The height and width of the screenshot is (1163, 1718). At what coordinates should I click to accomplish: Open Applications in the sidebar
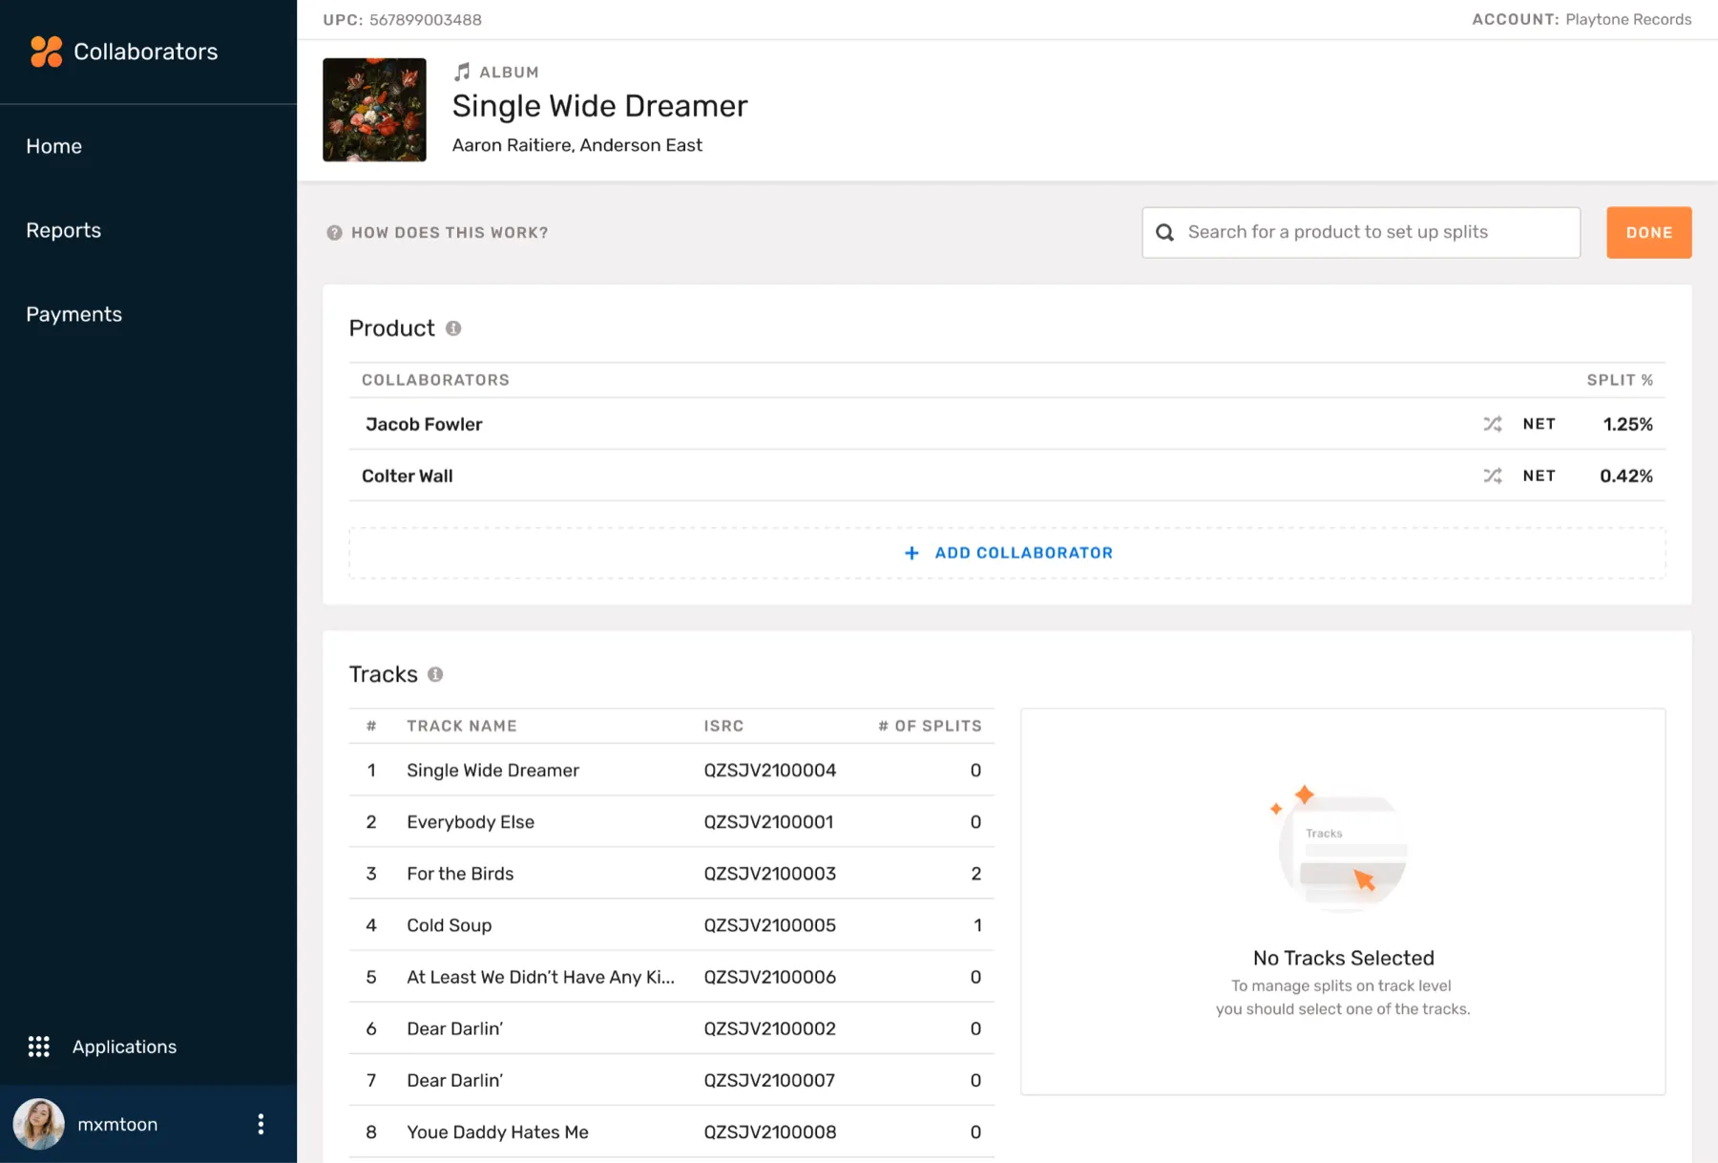[x=125, y=1047]
